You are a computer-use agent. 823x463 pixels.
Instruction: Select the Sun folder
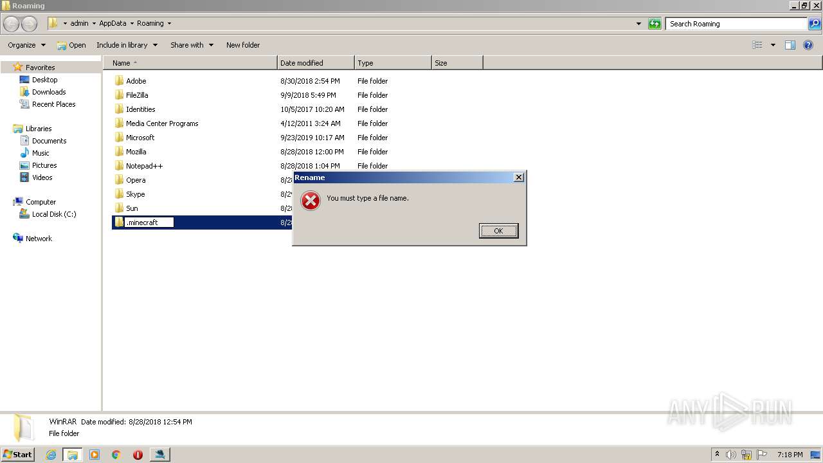(x=132, y=208)
